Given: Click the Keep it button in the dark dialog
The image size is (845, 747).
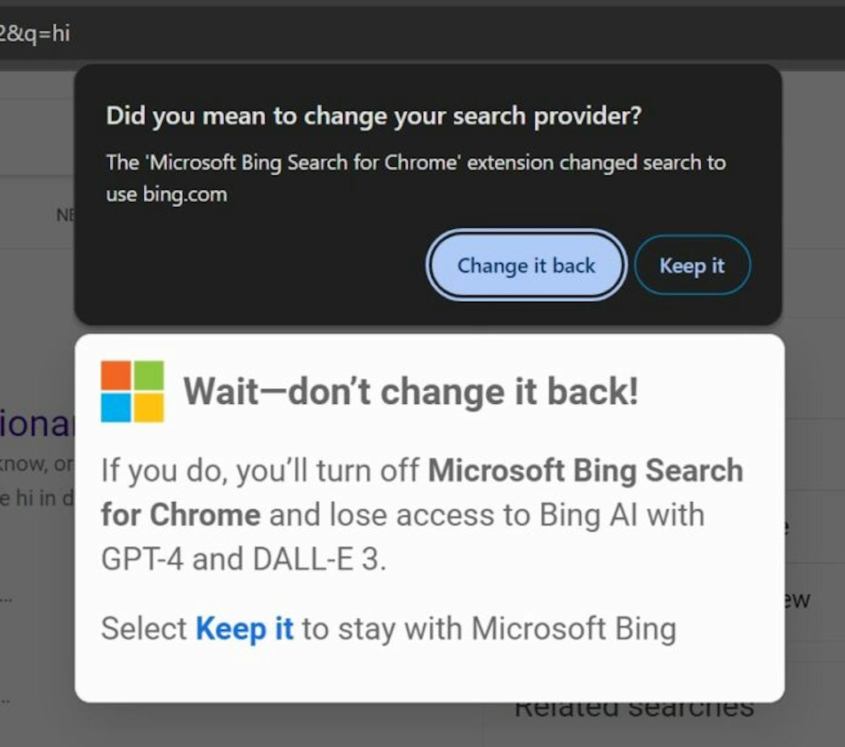Looking at the screenshot, I should [x=692, y=265].
